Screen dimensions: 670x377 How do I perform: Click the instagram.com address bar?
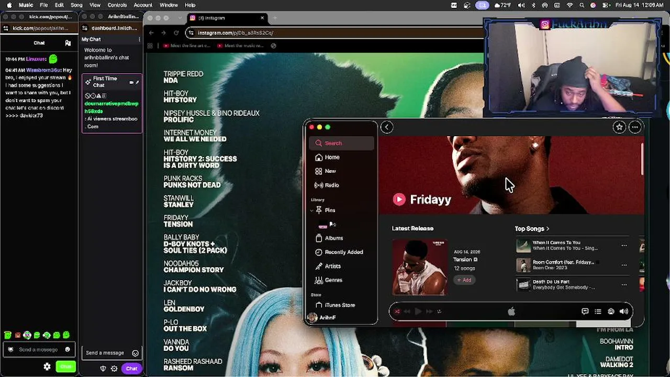point(335,33)
